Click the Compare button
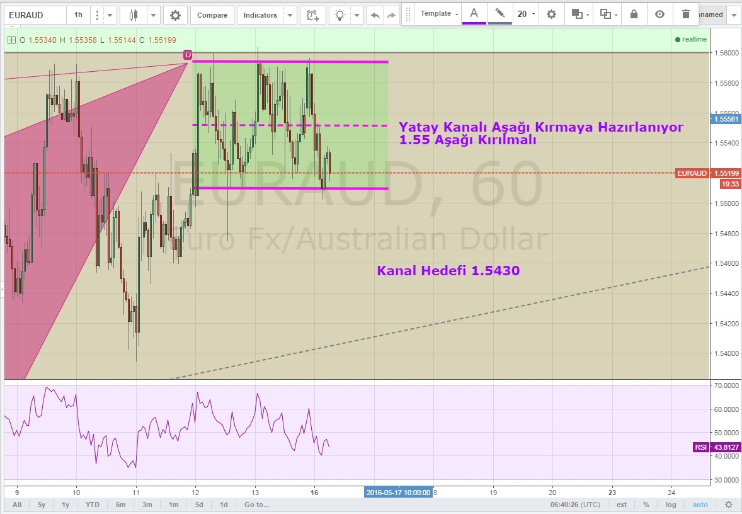 tap(212, 15)
